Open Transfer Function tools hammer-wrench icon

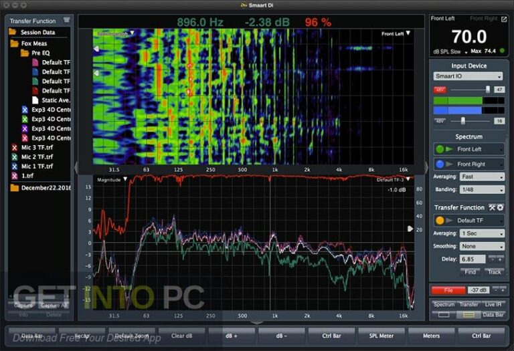click(492, 207)
